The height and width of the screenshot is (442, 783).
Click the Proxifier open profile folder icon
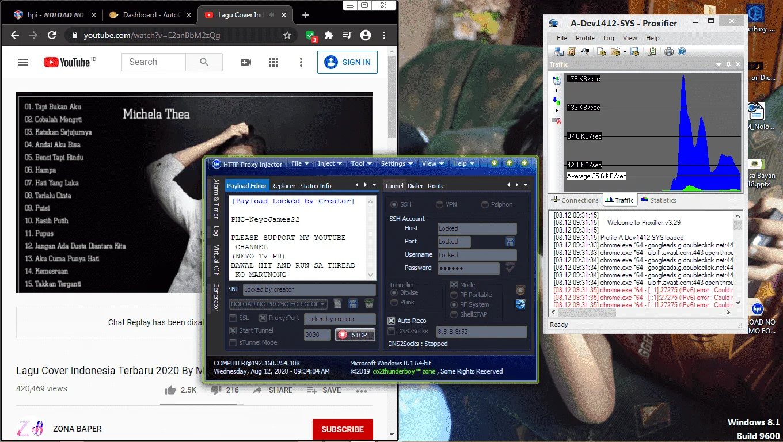click(x=615, y=51)
